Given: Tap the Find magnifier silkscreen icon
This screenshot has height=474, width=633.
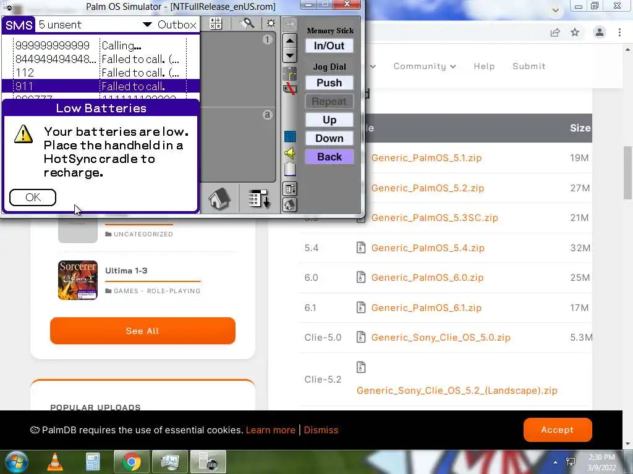Looking at the screenshot, I should pyautogui.click(x=247, y=23).
